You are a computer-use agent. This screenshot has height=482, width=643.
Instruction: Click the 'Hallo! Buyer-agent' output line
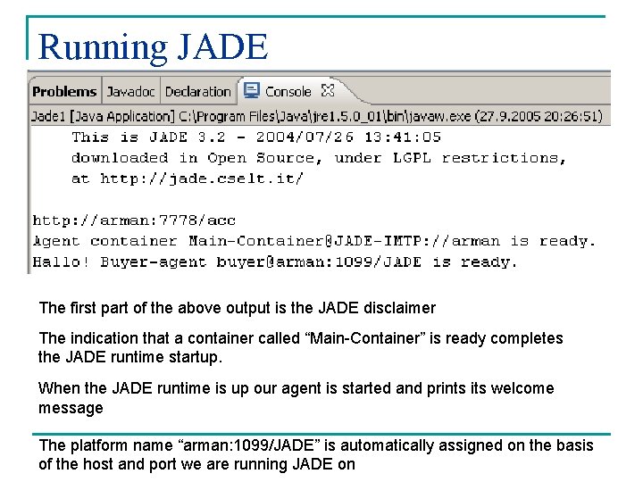tap(275, 262)
